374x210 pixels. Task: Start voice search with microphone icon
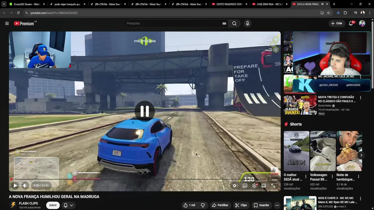(247, 23)
